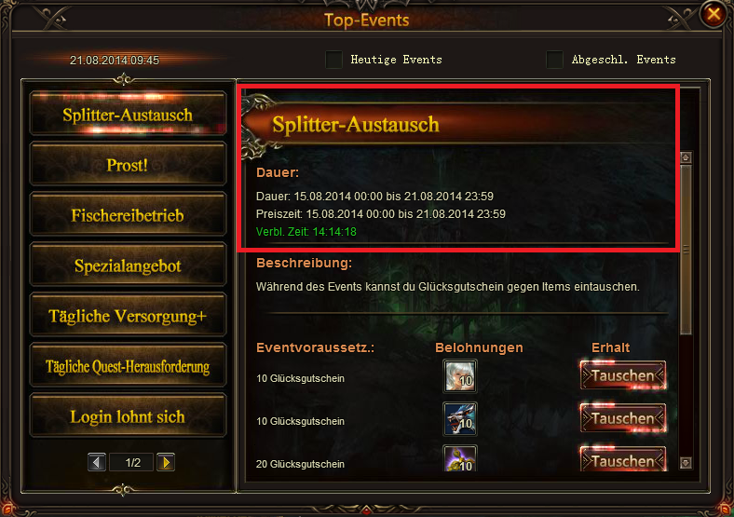Click the event details scrollbar thumb
The image size is (734, 517).
[x=686, y=250]
